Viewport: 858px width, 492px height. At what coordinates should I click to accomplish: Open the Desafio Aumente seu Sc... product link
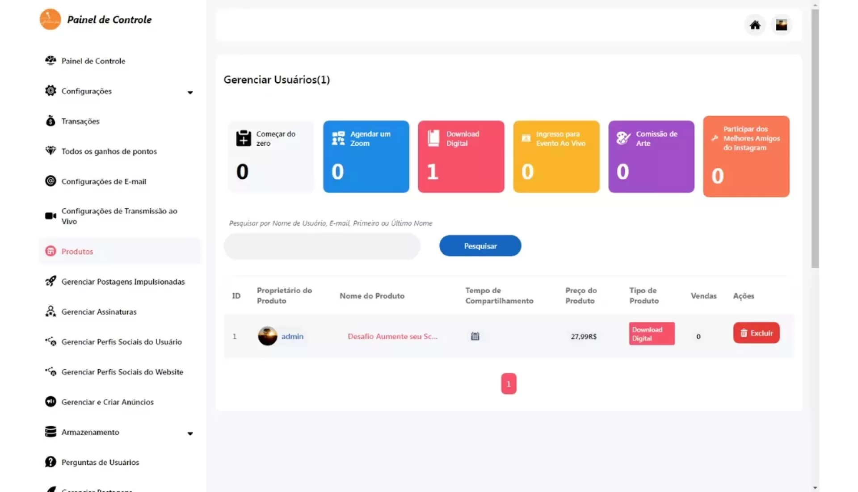[392, 336]
